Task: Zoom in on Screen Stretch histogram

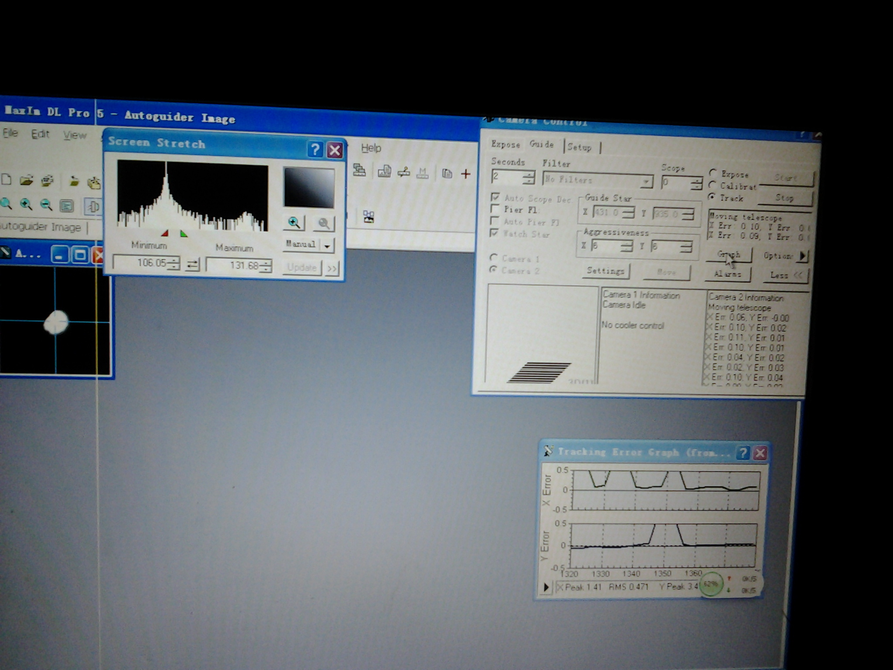Action: click(294, 223)
